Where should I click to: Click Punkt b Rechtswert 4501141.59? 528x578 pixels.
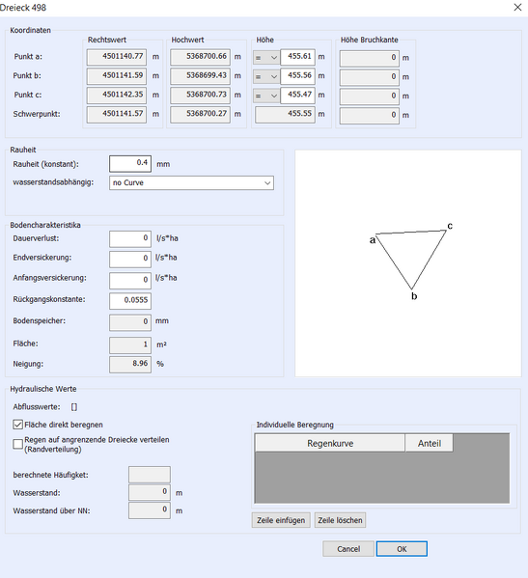click(x=117, y=76)
